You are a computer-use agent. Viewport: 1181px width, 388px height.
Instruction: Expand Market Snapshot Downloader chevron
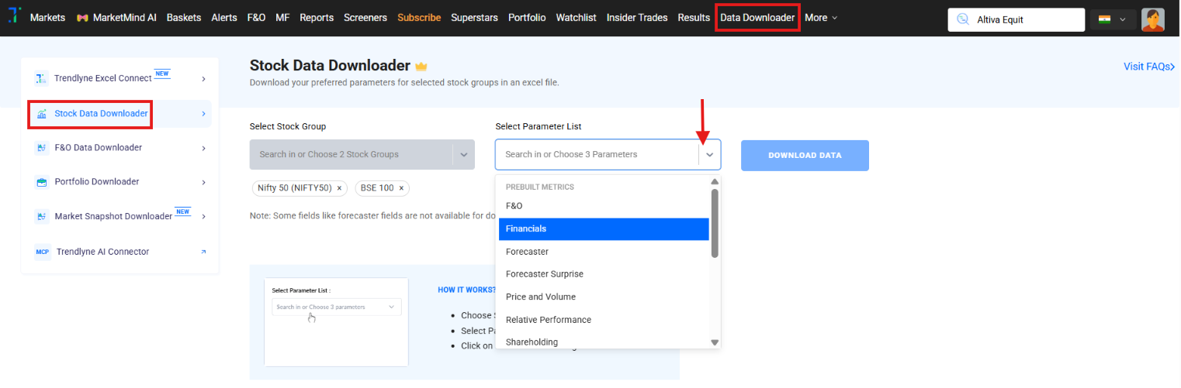(203, 216)
